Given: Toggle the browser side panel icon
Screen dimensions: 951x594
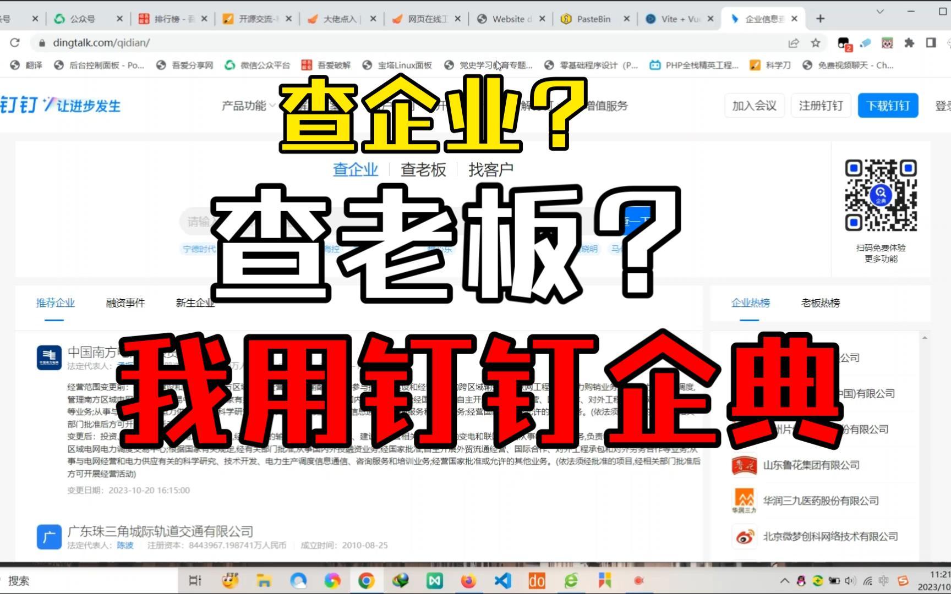Looking at the screenshot, I should (931, 42).
